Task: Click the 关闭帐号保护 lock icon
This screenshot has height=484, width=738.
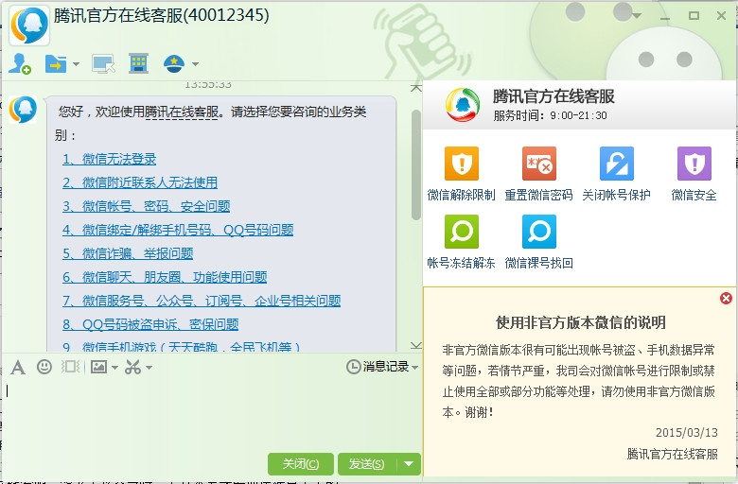Action: tap(617, 164)
